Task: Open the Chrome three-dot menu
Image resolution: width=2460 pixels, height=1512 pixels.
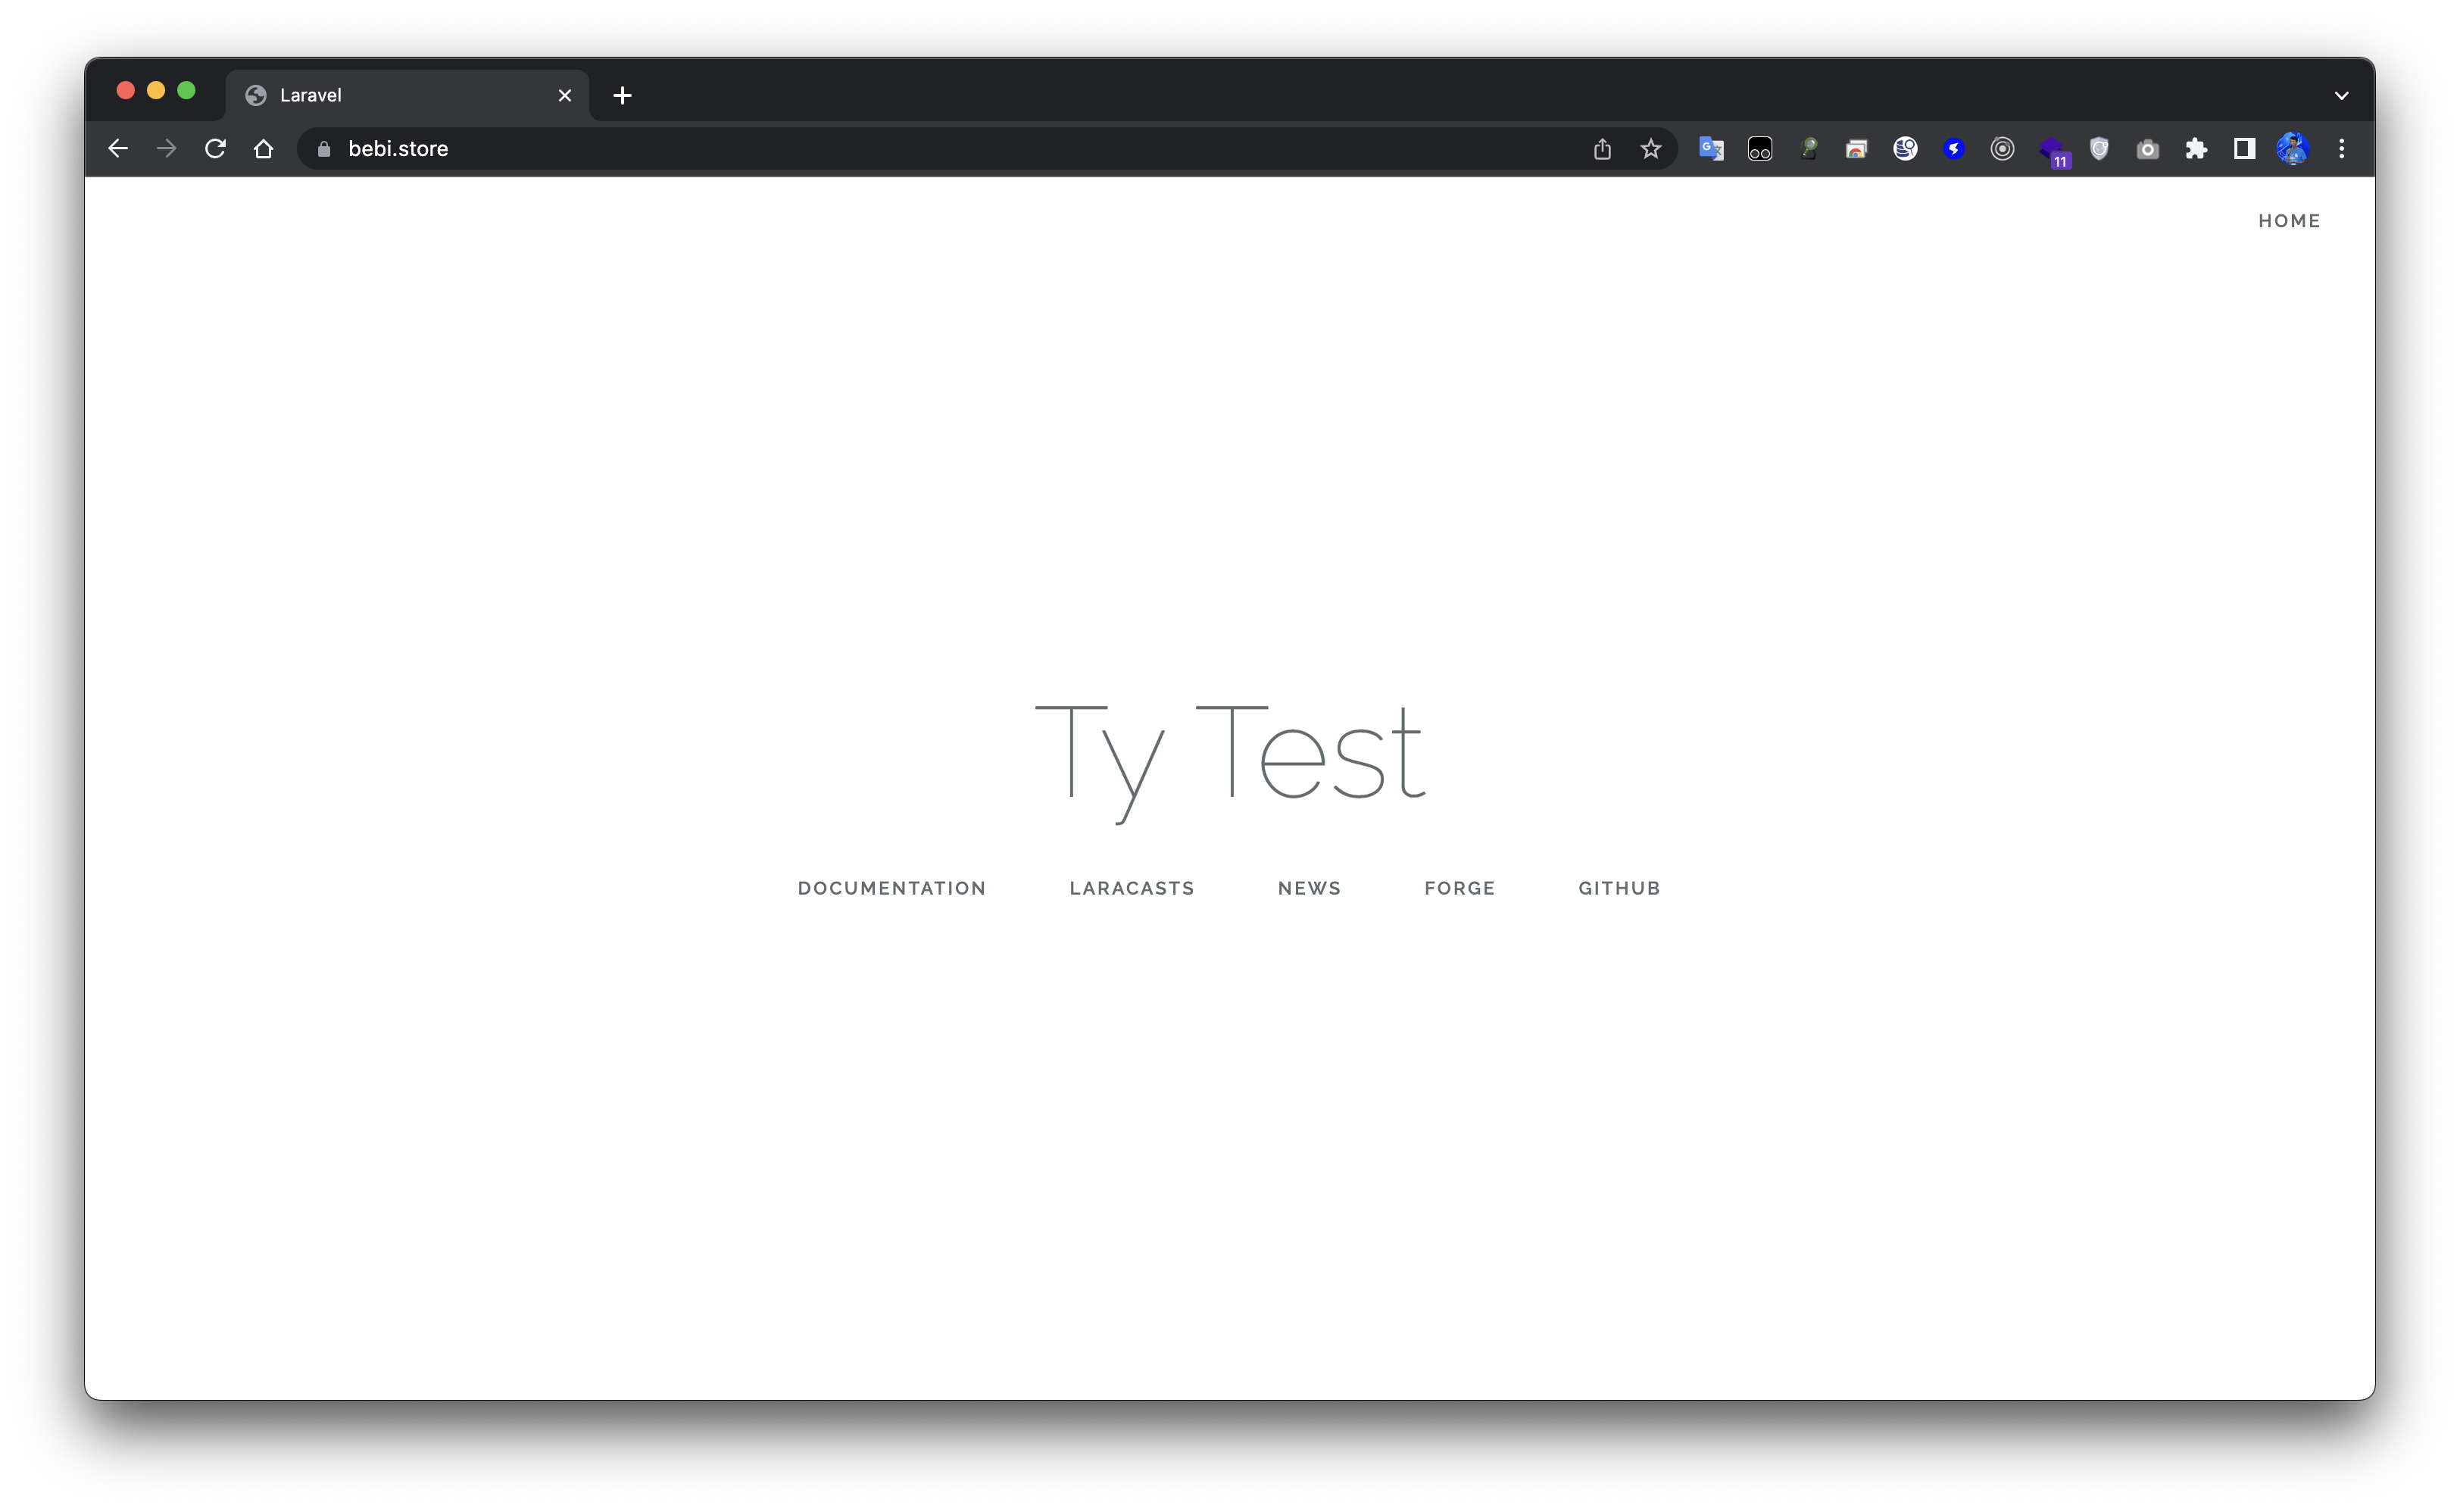Action: coord(2341,149)
